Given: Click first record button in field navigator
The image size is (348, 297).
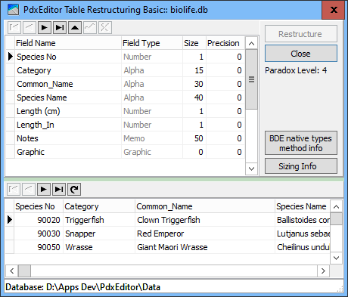Looking at the screenshot, I should 14,27.
